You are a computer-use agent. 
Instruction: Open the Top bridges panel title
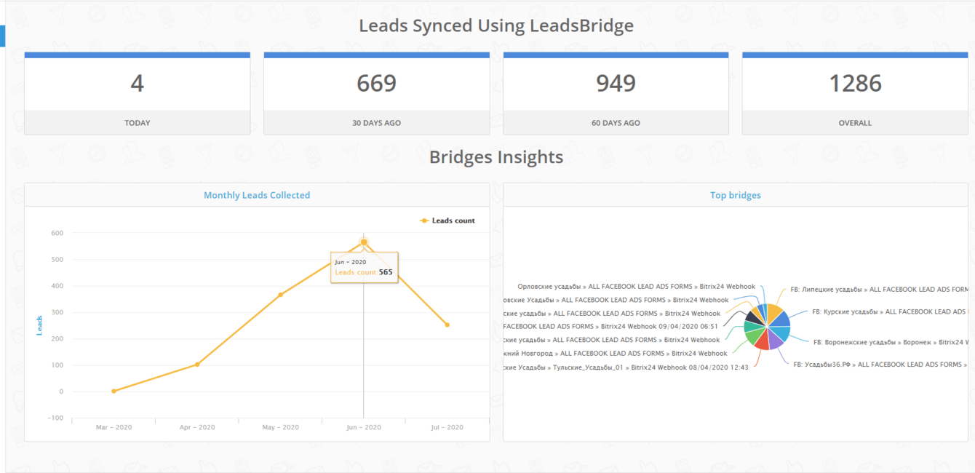[x=735, y=195]
